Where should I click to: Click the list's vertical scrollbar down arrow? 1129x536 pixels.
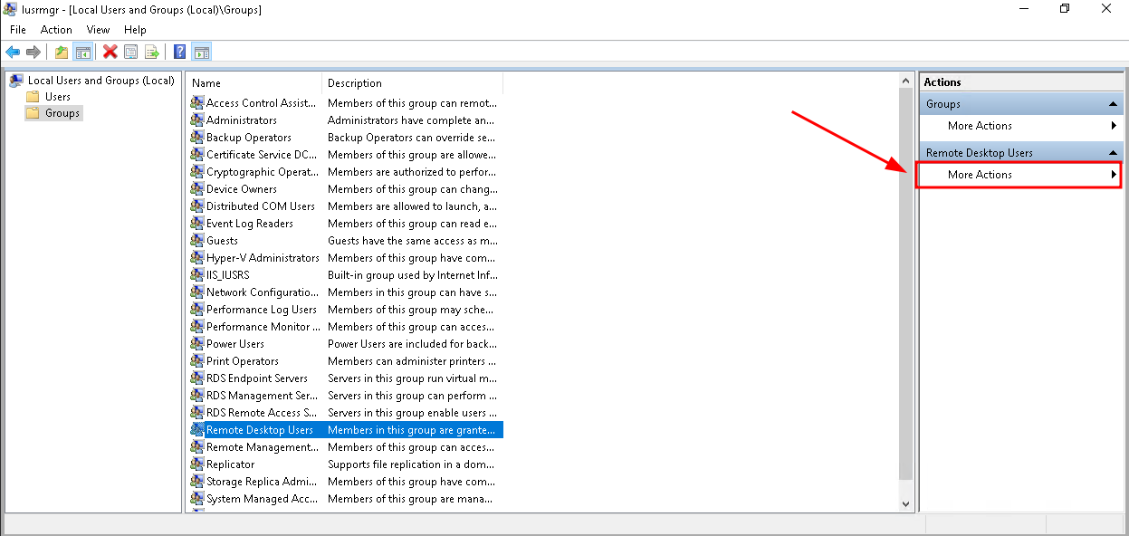click(906, 504)
